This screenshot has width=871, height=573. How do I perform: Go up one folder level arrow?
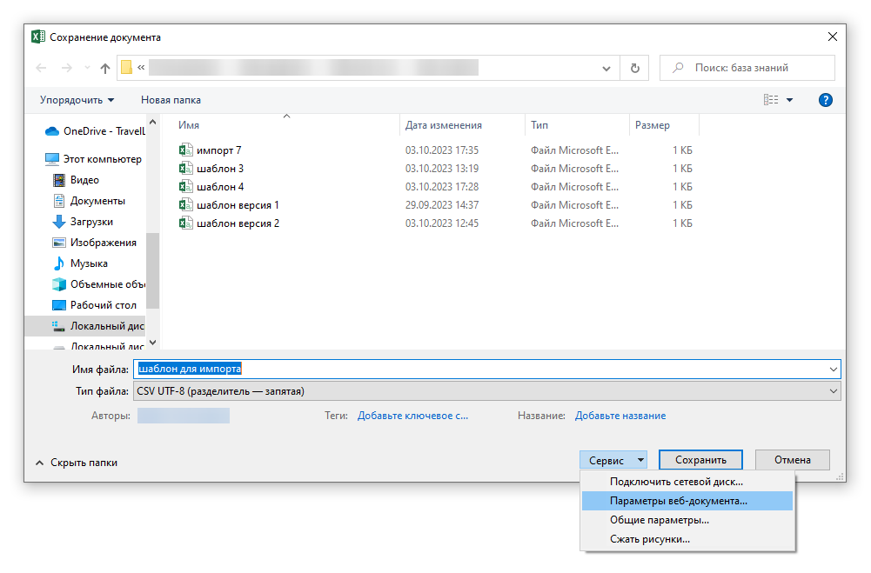[x=105, y=68]
